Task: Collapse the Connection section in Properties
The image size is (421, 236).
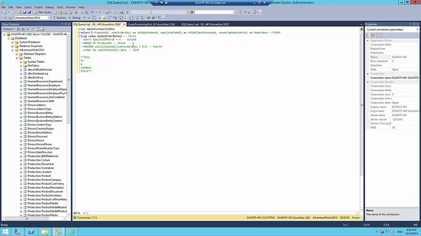Action: [x=368, y=73]
